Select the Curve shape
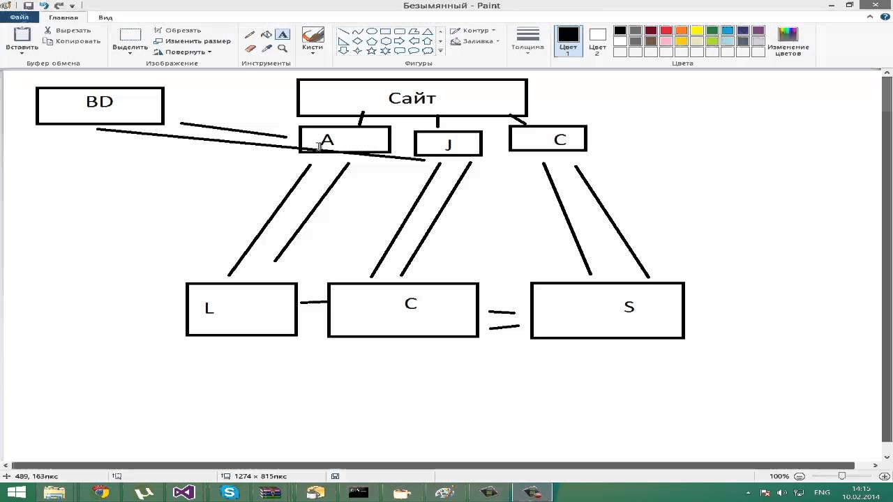The width and height of the screenshot is (893, 502). tap(358, 31)
